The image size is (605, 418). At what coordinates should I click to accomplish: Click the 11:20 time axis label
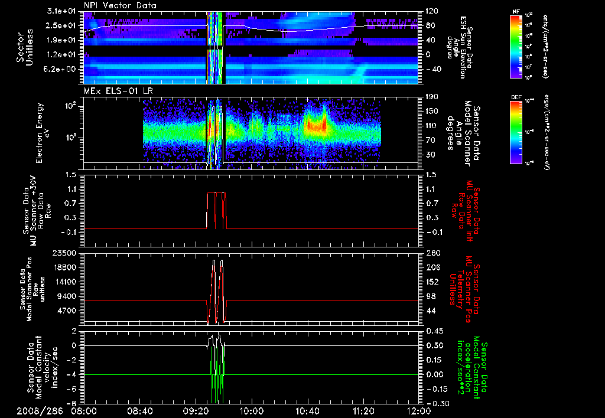363,411
